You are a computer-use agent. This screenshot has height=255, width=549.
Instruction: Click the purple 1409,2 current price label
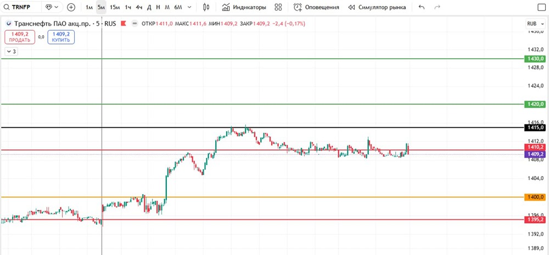tap(535, 154)
